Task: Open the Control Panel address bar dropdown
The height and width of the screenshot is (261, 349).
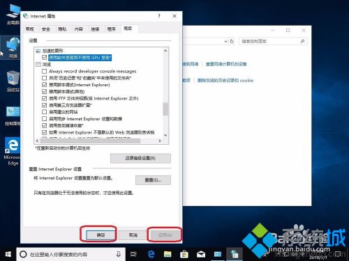Action: click(x=225, y=41)
